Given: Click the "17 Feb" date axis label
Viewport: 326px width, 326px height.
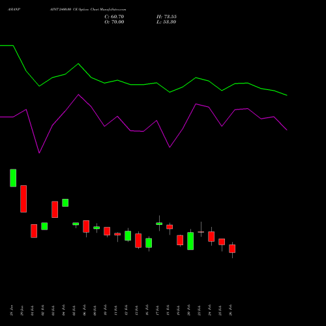Looking at the screenshot, I should 158,310.
